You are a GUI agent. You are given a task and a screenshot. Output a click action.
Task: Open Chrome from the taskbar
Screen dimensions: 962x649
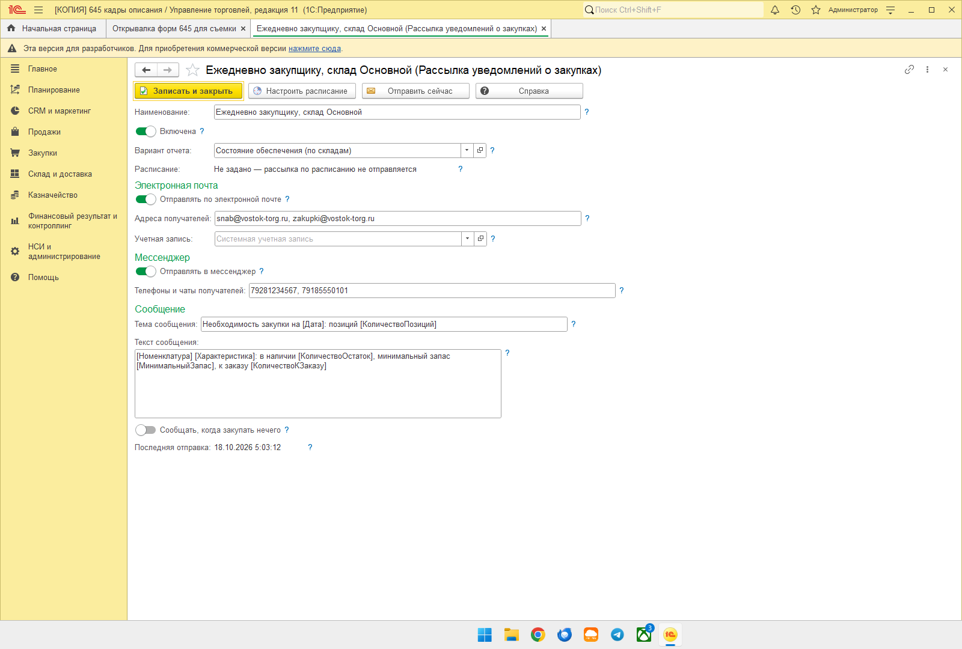click(x=538, y=635)
